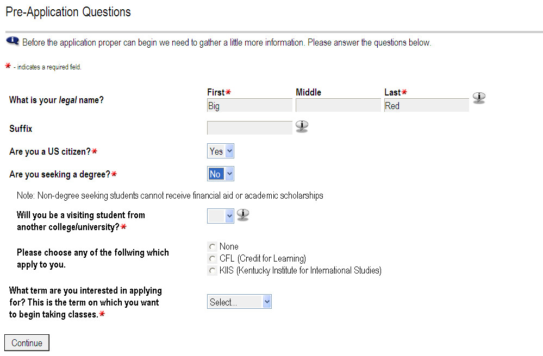Open the help icon beside the Suffix field
The image size is (543, 356).
coord(302,126)
